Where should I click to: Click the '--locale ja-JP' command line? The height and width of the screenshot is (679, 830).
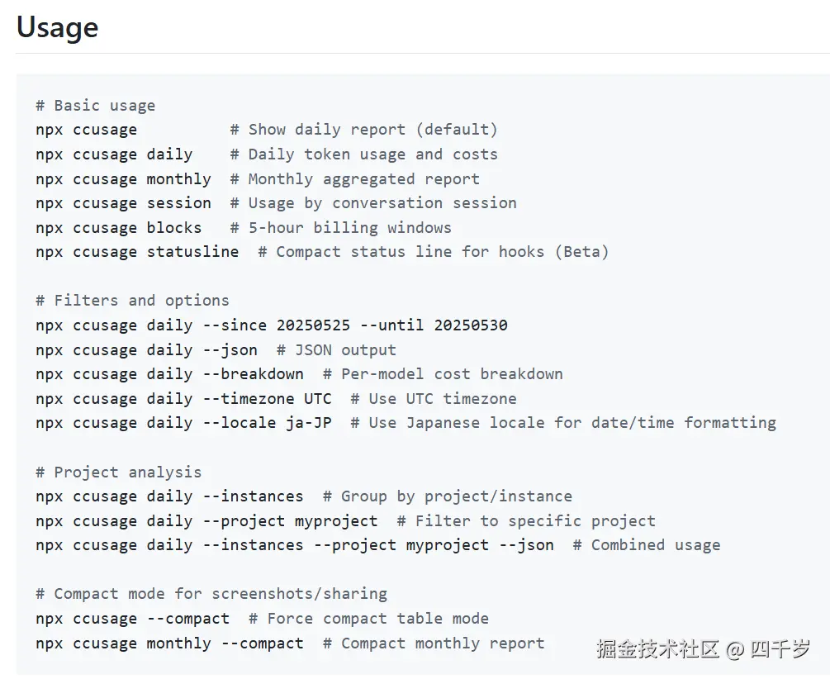click(183, 423)
